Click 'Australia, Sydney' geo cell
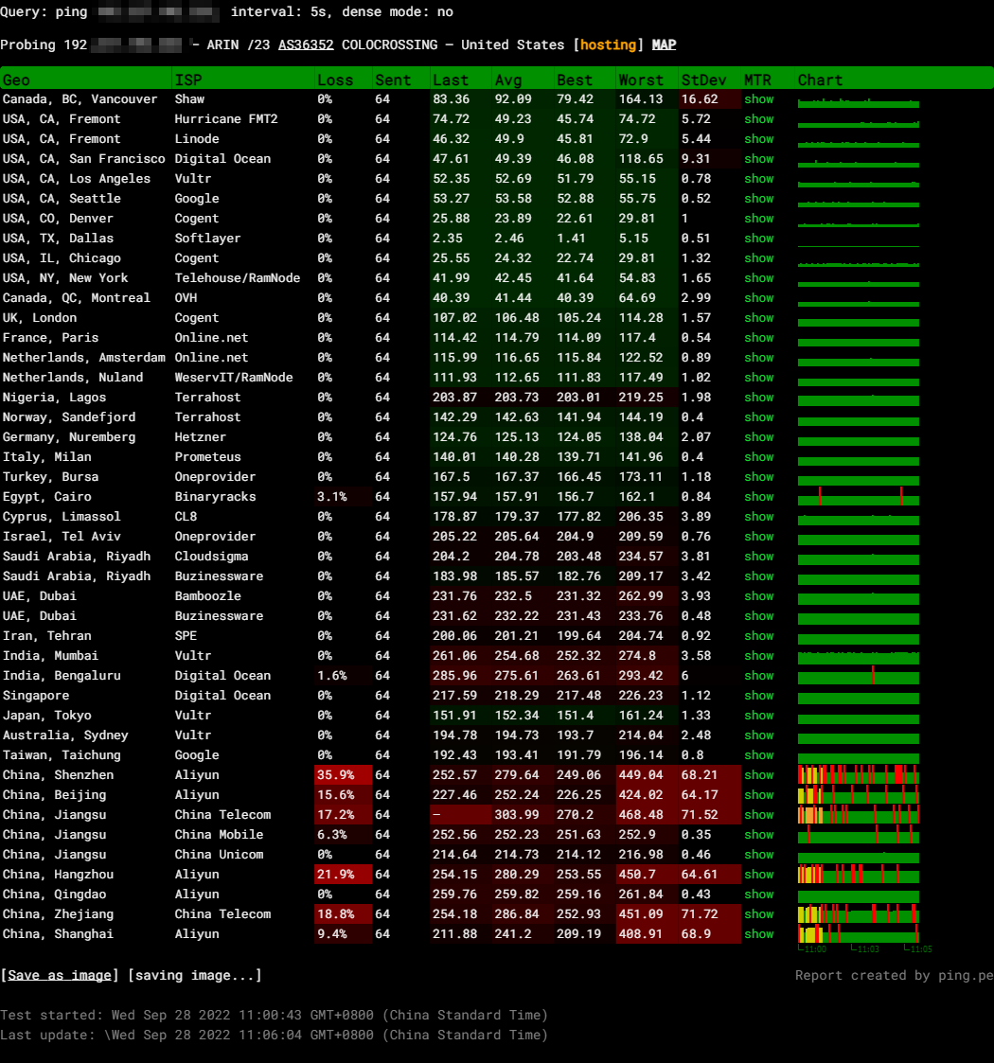This screenshot has width=994, height=1063. pos(65,735)
